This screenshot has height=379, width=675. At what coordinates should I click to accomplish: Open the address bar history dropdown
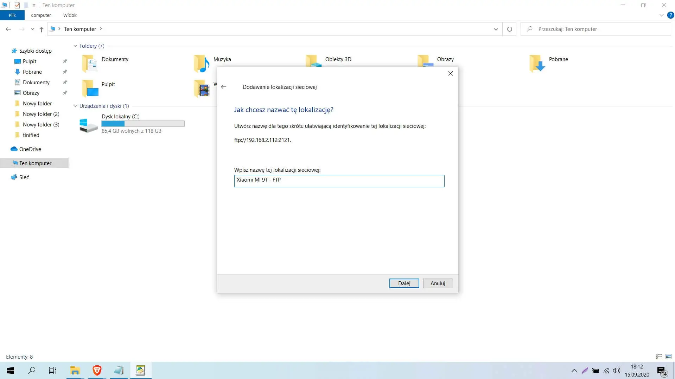click(496, 29)
